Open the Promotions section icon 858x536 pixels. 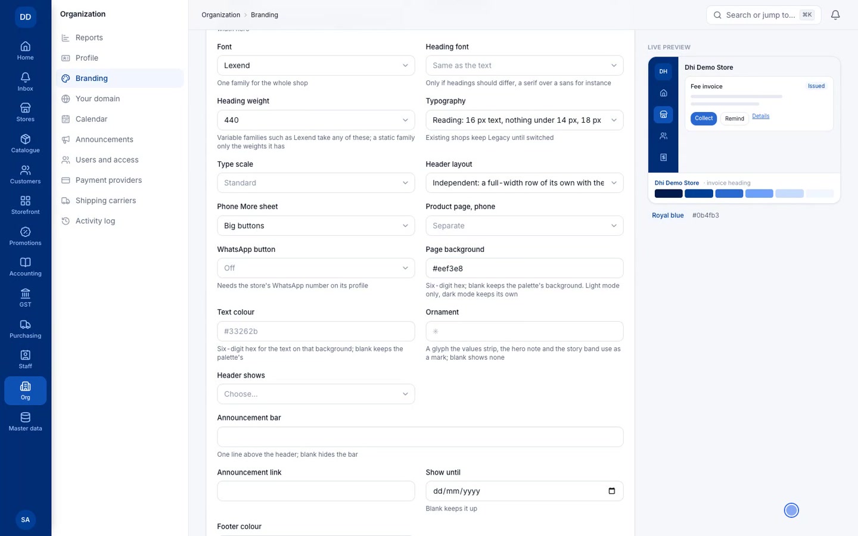point(25,232)
